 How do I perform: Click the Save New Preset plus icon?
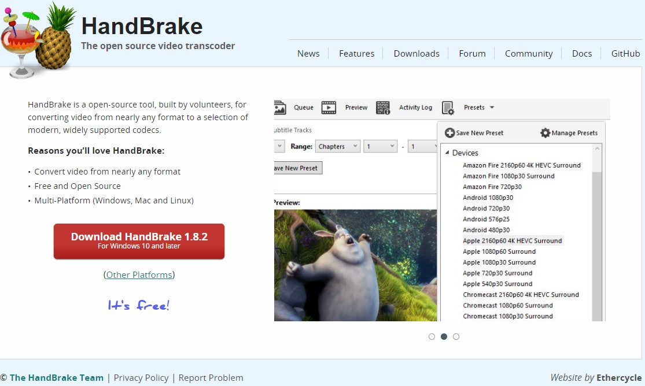[x=449, y=133]
